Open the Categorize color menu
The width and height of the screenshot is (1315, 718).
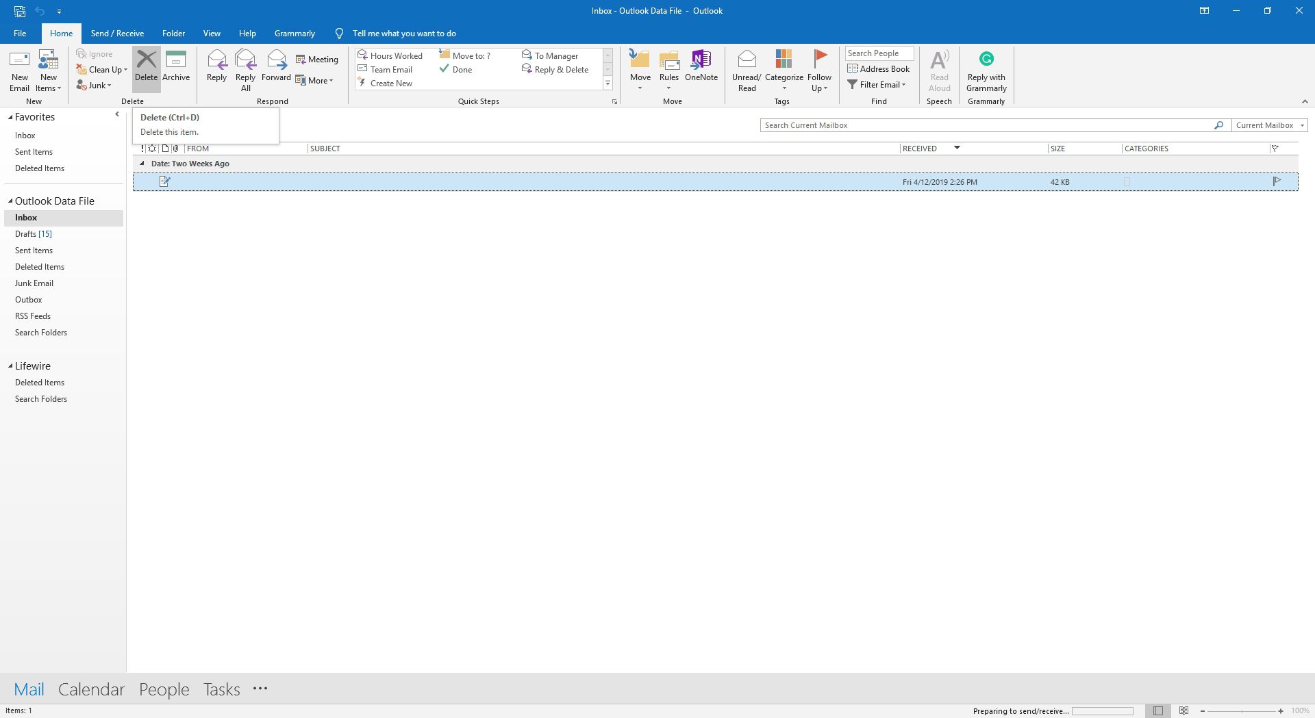tap(784, 70)
